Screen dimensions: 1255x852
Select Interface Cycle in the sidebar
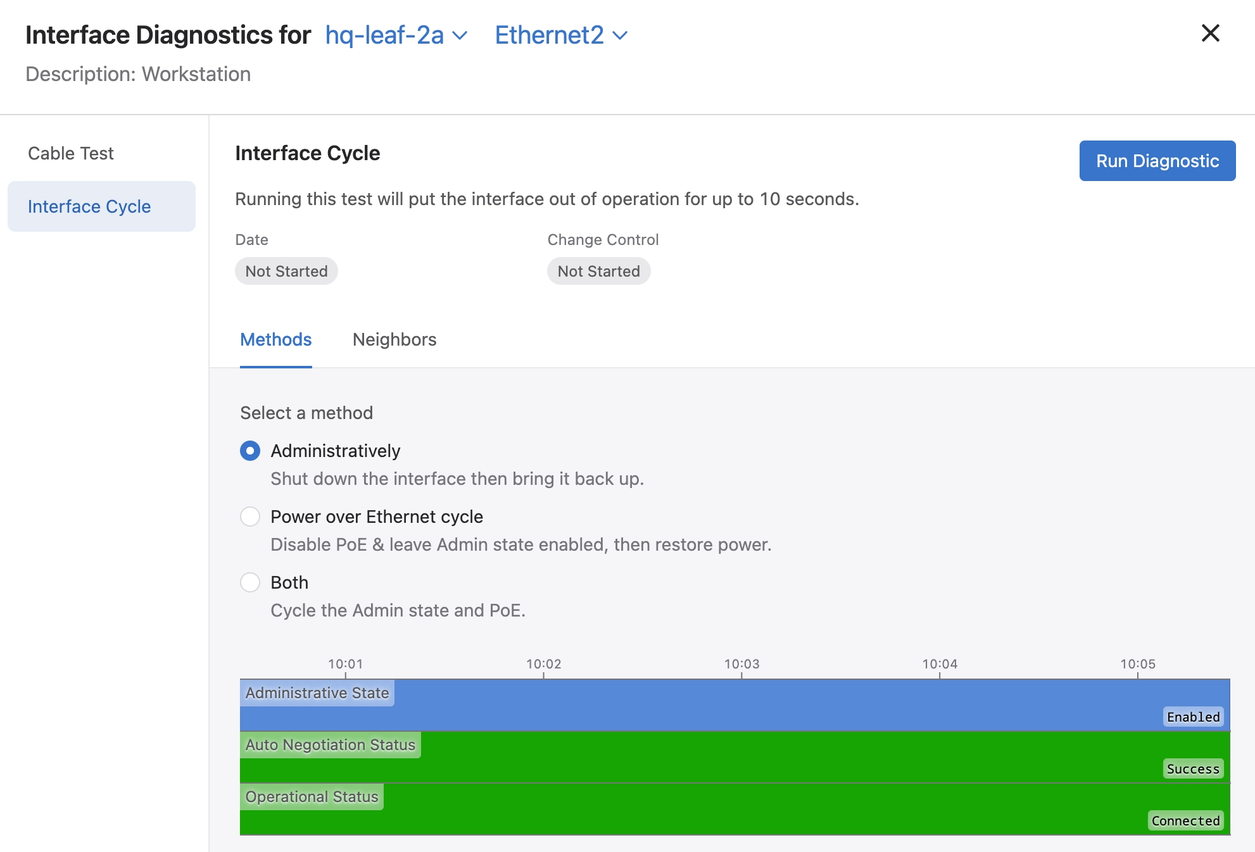pyautogui.click(x=89, y=206)
